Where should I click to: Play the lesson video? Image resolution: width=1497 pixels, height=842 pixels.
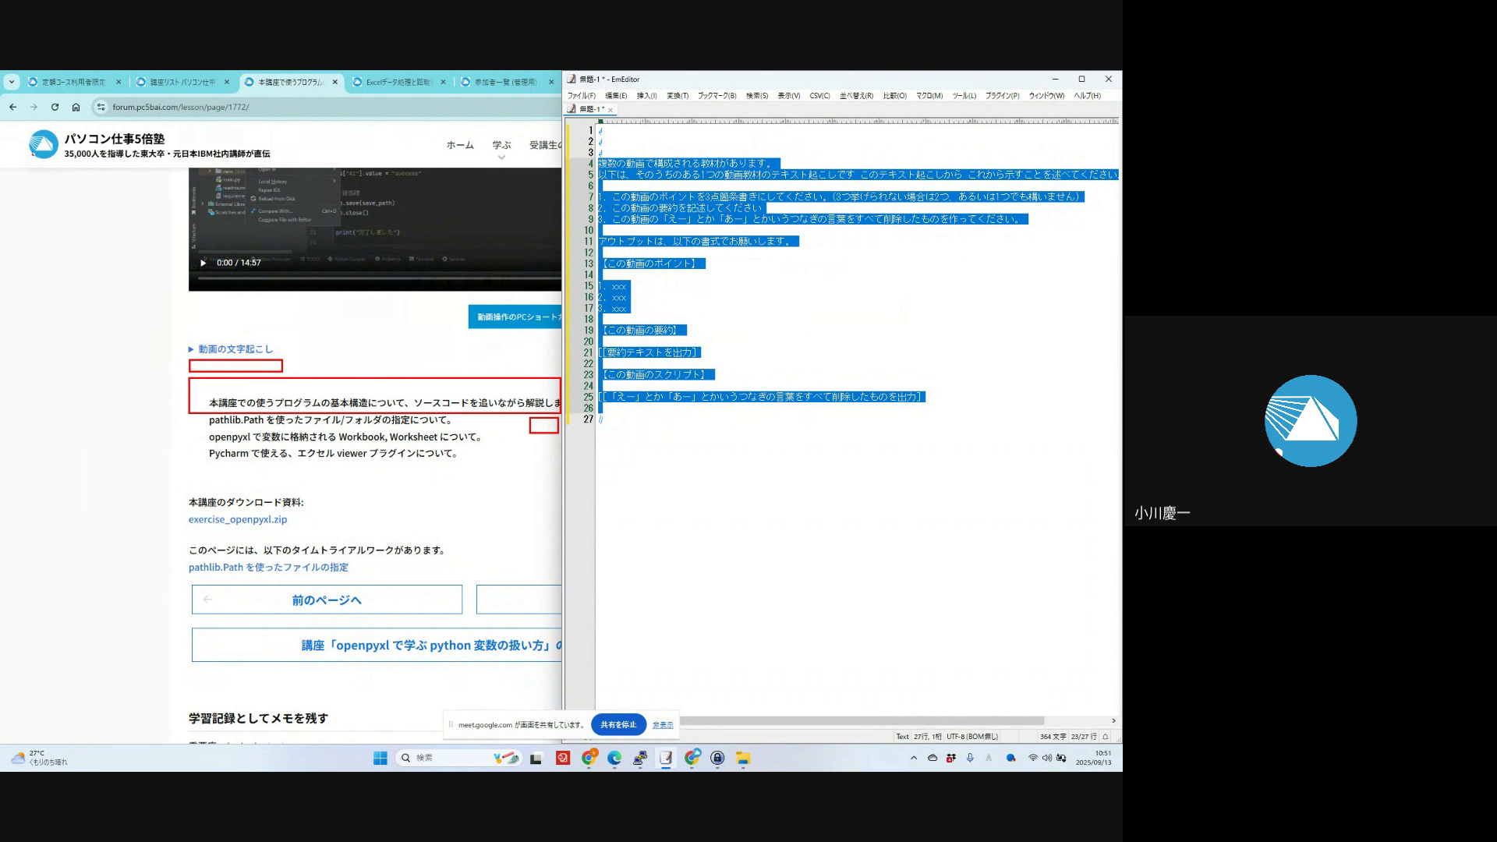(x=203, y=263)
